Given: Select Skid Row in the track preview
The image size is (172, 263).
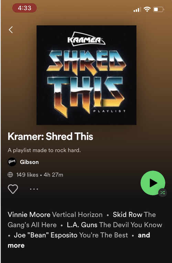Looking at the screenshot, I should [x=128, y=215].
